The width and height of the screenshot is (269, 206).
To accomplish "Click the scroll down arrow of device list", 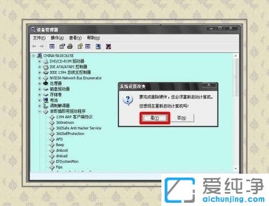I will coord(236,169).
